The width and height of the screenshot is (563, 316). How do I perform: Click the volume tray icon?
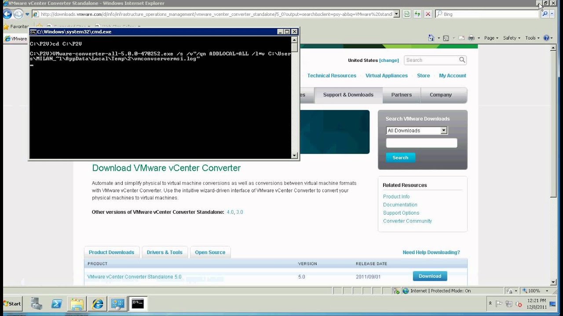coord(519,303)
